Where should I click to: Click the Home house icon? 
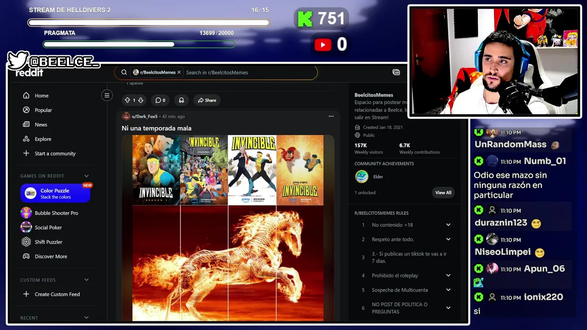[26, 96]
